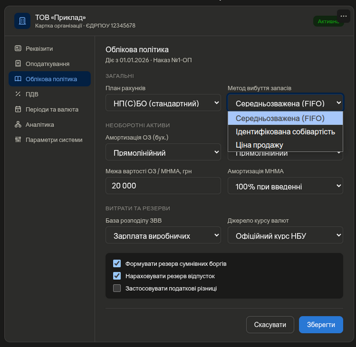Click the ТОВ «Приклад» title
Screen dimensions: 356x347
click(60, 17)
